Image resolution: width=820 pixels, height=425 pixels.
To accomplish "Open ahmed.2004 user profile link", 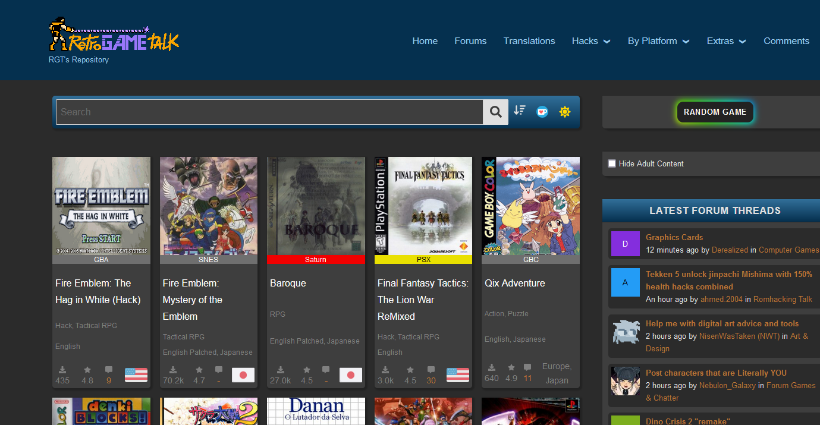I will (721, 300).
